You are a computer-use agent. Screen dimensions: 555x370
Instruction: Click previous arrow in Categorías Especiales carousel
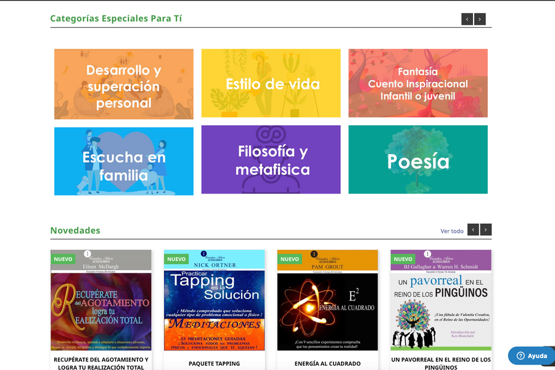click(467, 19)
